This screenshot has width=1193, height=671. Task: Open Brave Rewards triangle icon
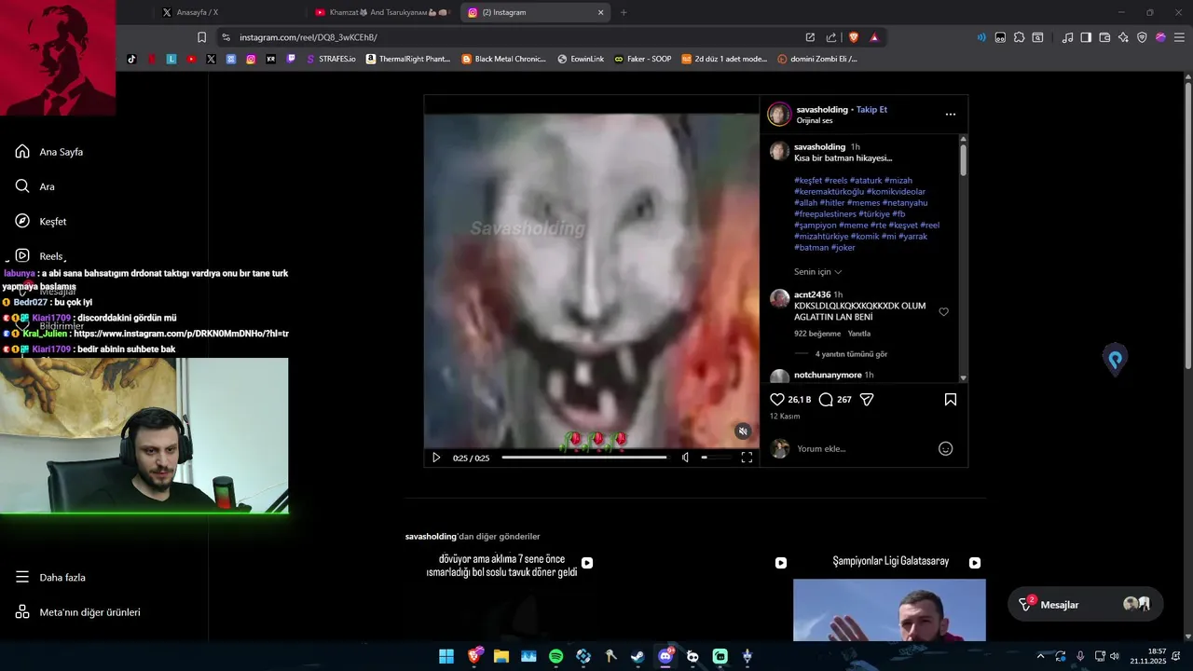(874, 37)
